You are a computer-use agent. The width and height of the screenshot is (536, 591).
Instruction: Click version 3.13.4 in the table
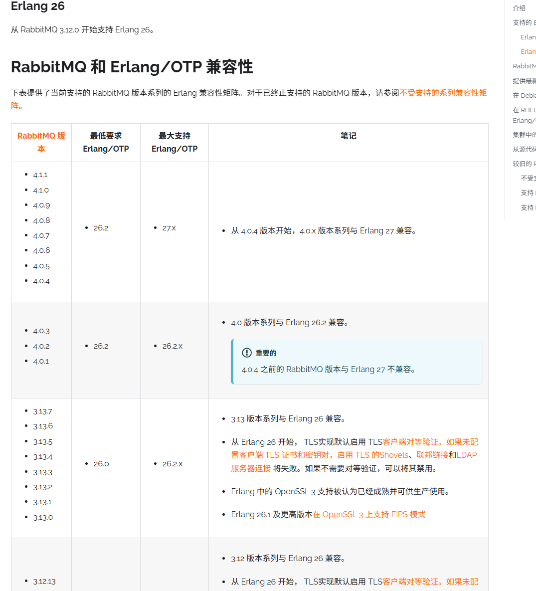point(42,457)
